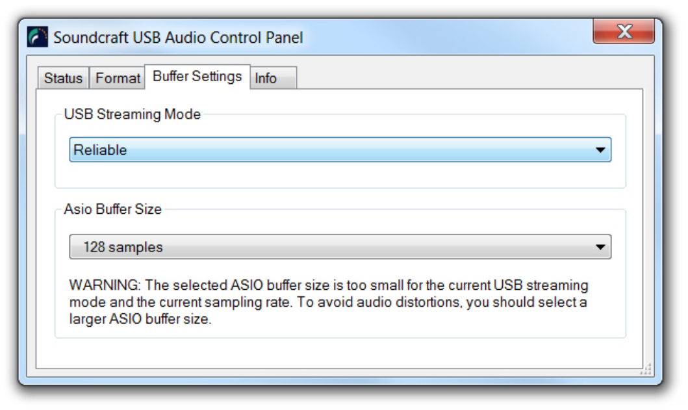The width and height of the screenshot is (688, 410).
Task: Click the ASIO buffer WARNING message text
Action: coord(328,302)
